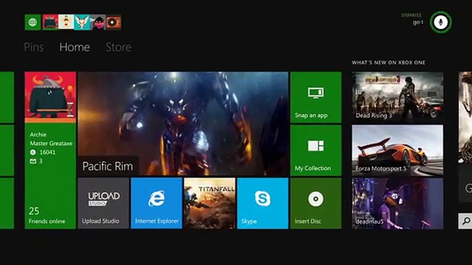472x265 pixels.
Task: Click the search magnifier icon at right edge
Action: 466,221
